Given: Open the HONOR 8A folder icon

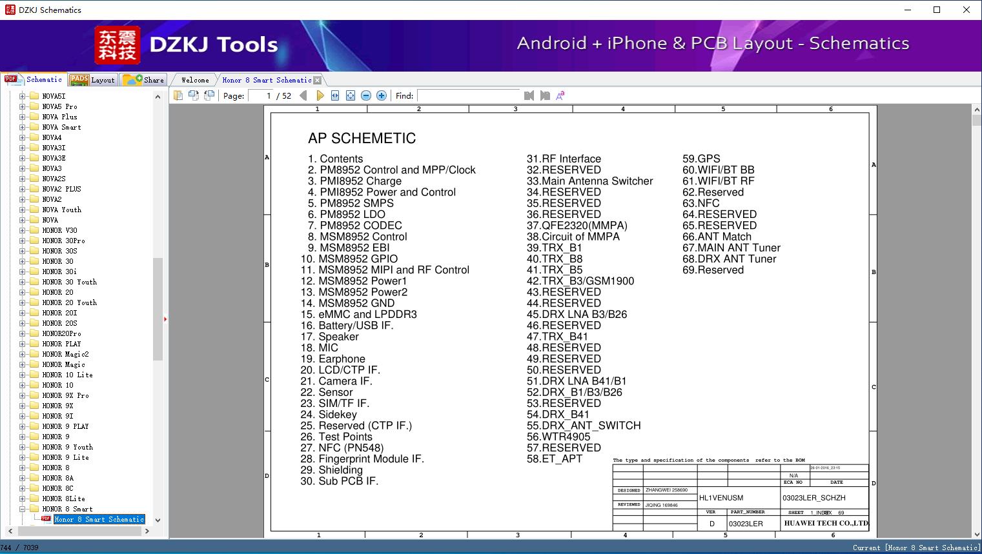Looking at the screenshot, I should click(x=34, y=478).
